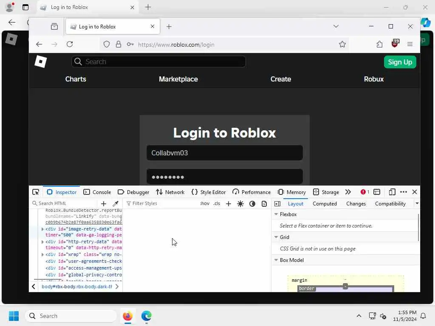Open the Charts navigation link
The image size is (435, 326).
click(x=76, y=79)
